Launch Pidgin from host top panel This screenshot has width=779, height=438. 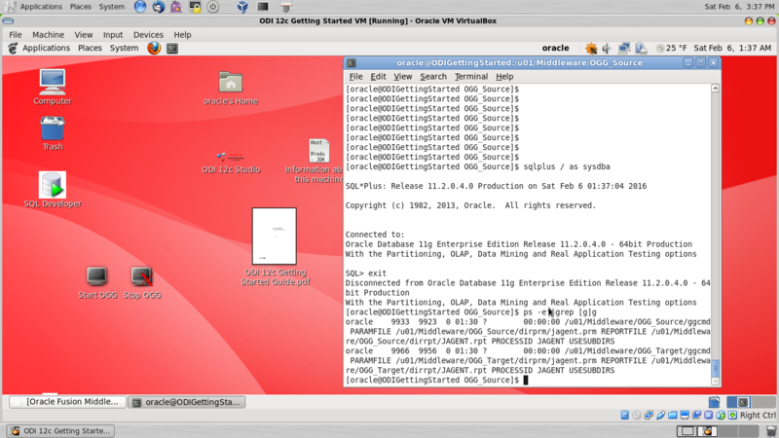(176, 7)
